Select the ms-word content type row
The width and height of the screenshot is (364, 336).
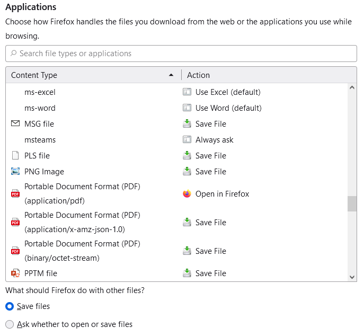(40, 108)
